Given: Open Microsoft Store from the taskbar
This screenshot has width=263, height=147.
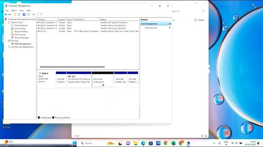Looking at the screenshot, I should [x=151, y=143].
